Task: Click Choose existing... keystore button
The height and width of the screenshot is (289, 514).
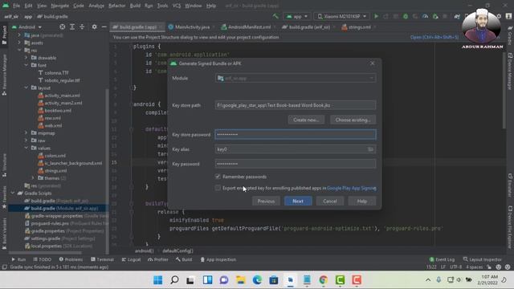Action: pyautogui.click(x=353, y=120)
